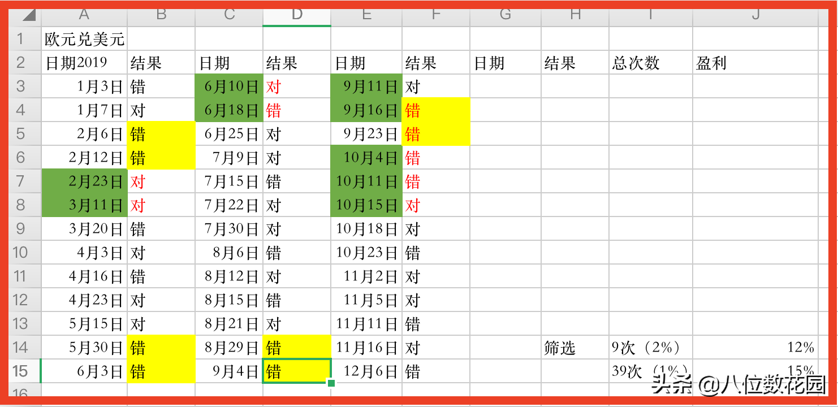Click the 日期2019 header cell
Viewport: 838px width, 407px height.
pyautogui.click(x=85, y=63)
